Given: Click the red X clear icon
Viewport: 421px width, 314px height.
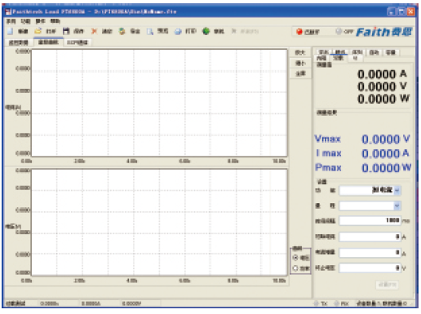Looking at the screenshot, I should (x=94, y=31).
